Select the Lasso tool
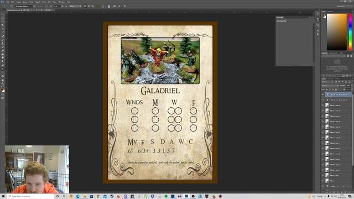The height and width of the screenshot is (199, 354). point(3,21)
